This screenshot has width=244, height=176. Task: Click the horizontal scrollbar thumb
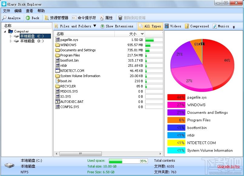(80, 154)
